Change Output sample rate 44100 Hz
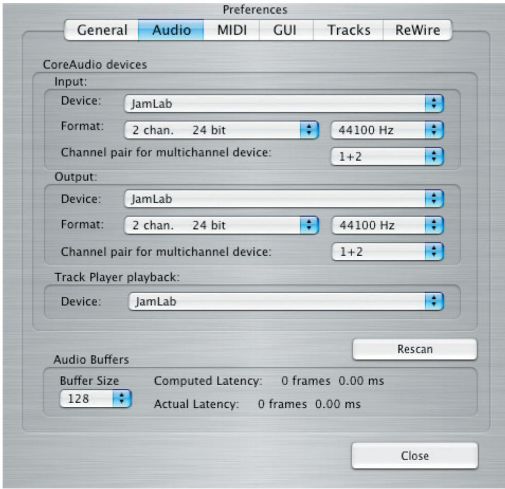Screen dimensions: 505x489 pos(388,225)
